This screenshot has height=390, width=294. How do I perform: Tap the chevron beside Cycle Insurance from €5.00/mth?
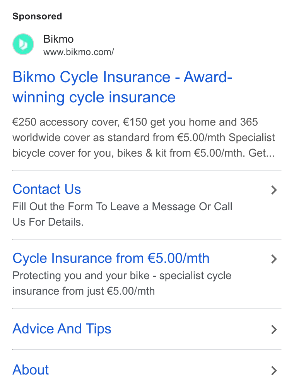[274, 259]
